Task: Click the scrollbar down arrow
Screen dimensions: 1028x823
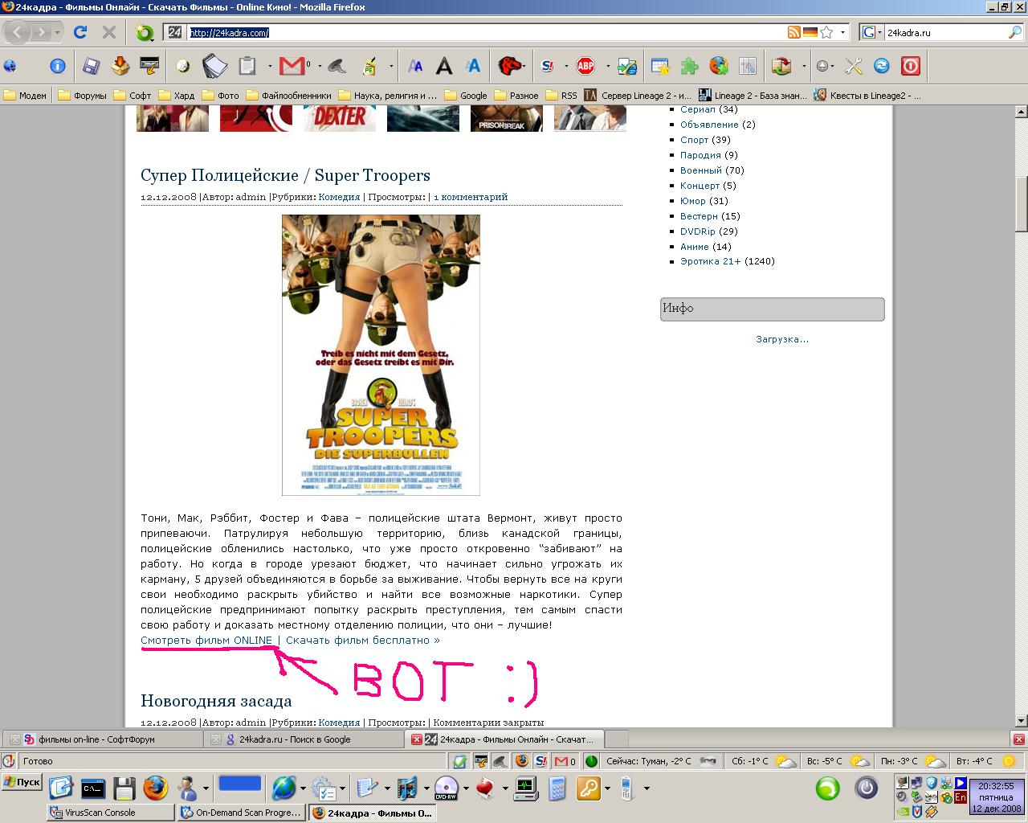Action: (1022, 721)
